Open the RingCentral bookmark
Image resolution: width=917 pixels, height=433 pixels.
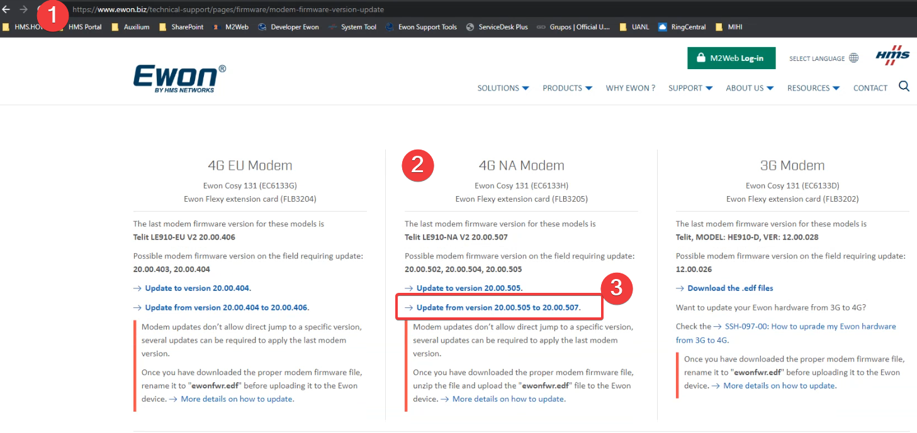click(x=682, y=27)
